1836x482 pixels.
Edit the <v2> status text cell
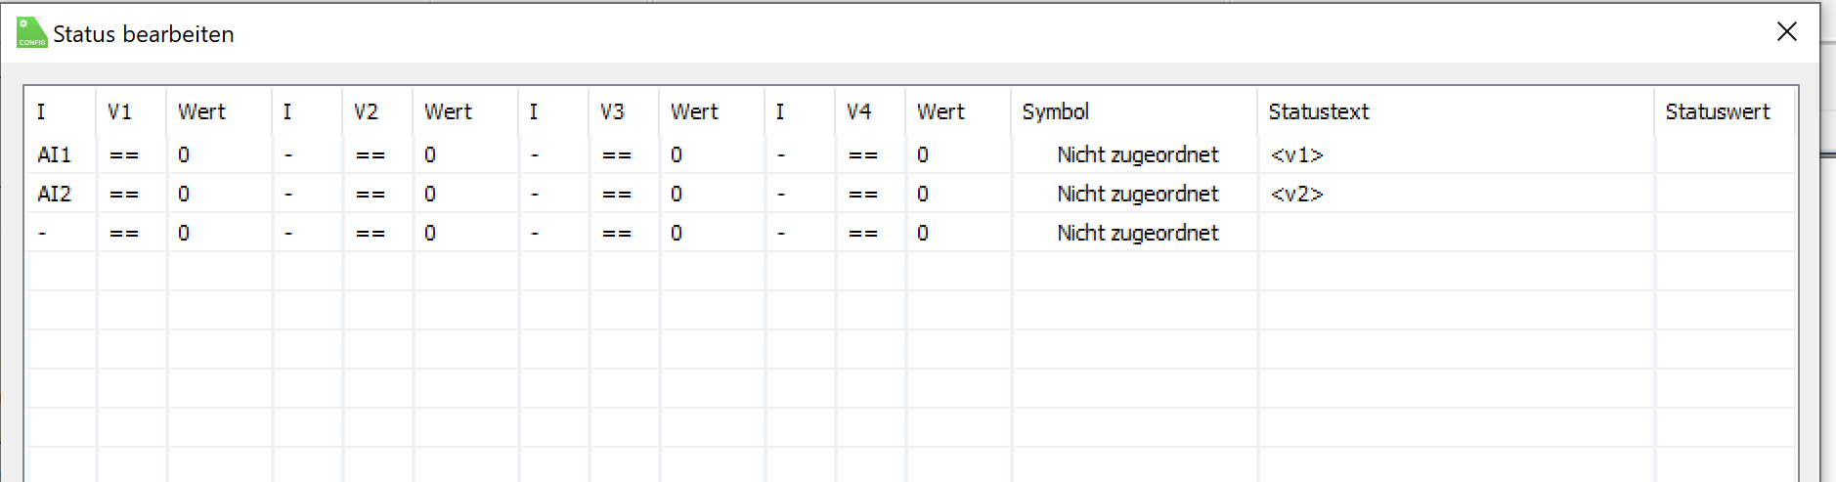(x=1297, y=195)
